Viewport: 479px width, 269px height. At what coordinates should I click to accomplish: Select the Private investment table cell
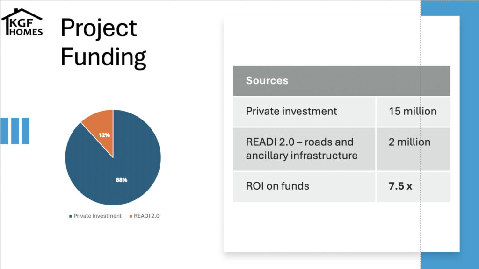coord(304,112)
